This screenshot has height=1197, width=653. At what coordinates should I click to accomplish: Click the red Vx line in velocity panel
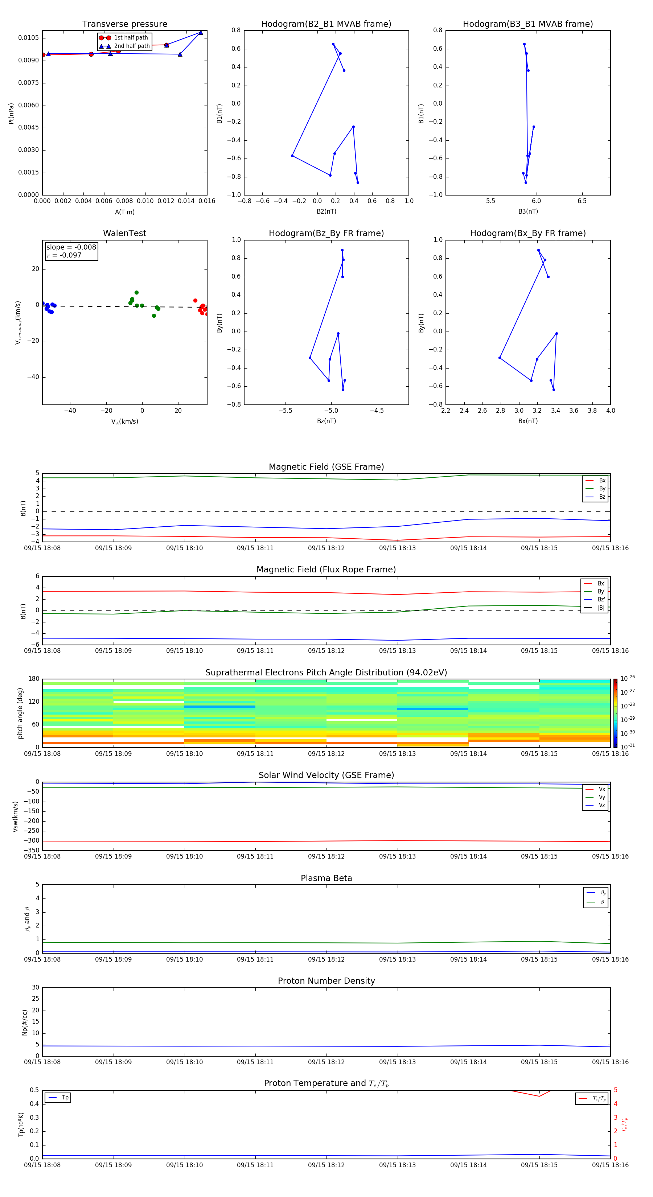[326, 841]
